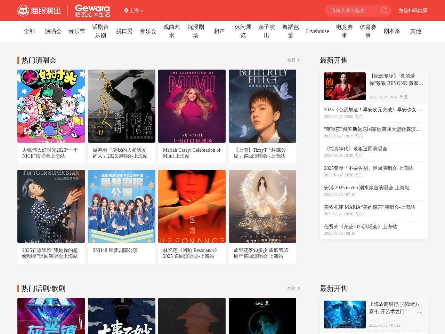The height and width of the screenshot is (334, 445).
Task: Open 林忆莲 Resonance concert poster
Action: (x=192, y=206)
